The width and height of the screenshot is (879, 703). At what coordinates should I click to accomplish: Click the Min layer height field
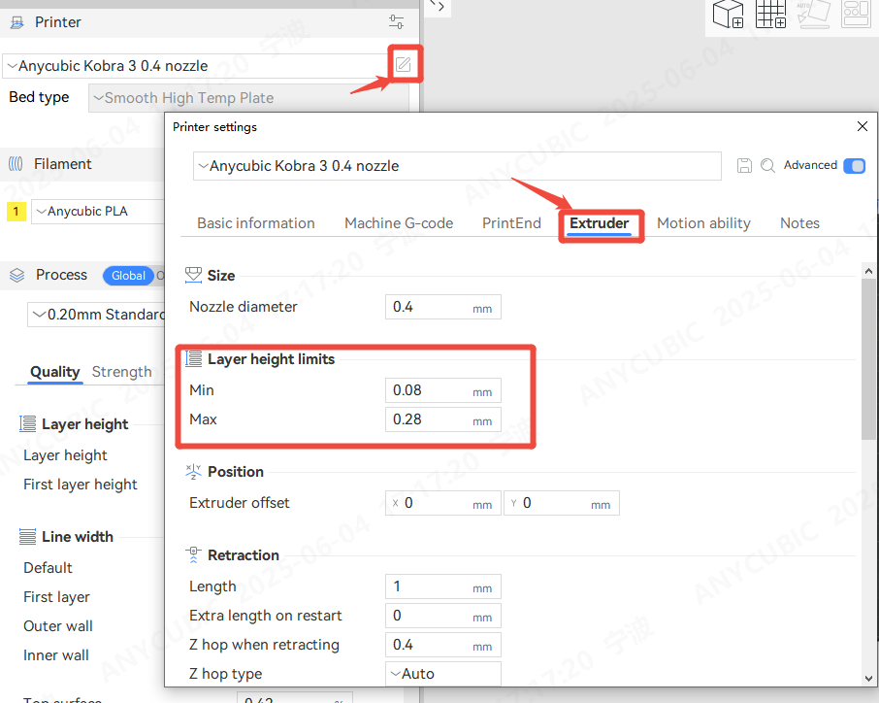pyautogui.click(x=442, y=390)
